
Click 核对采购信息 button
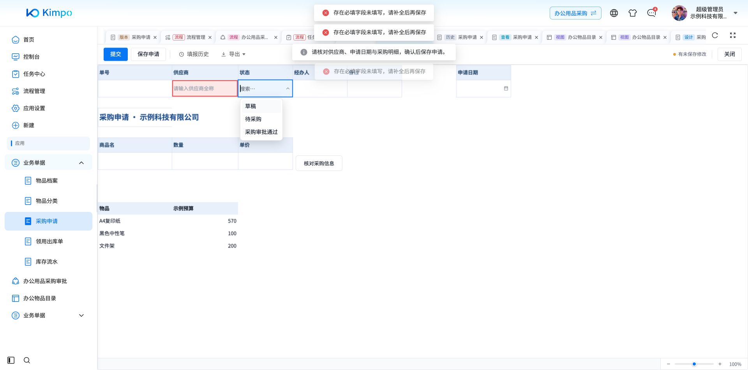click(319, 164)
